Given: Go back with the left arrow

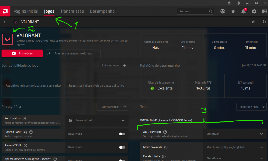Looking at the screenshot, I should pyautogui.click(x=5, y=22).
